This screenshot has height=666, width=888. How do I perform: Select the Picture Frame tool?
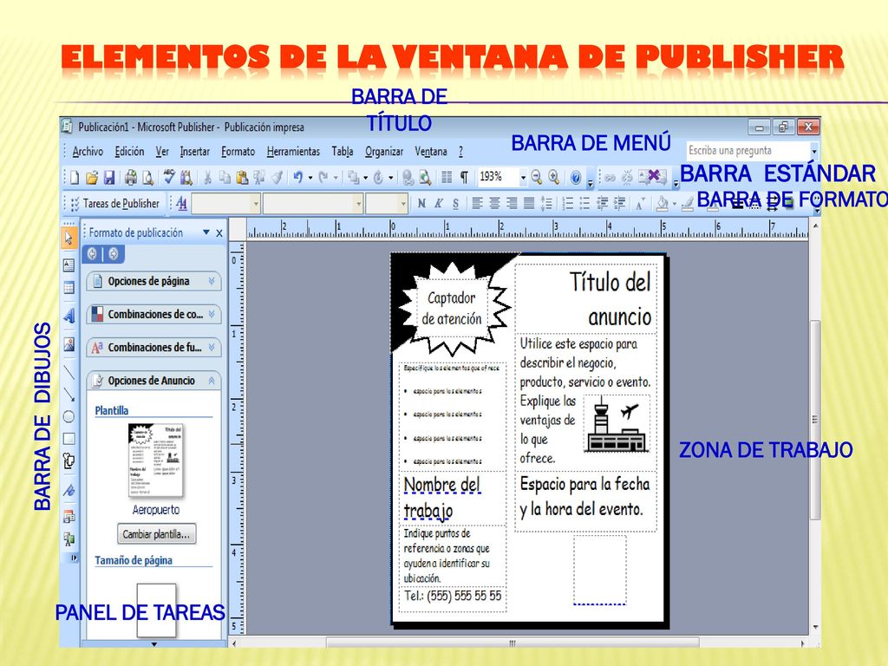pyautogui.click(x=69, y=343)
